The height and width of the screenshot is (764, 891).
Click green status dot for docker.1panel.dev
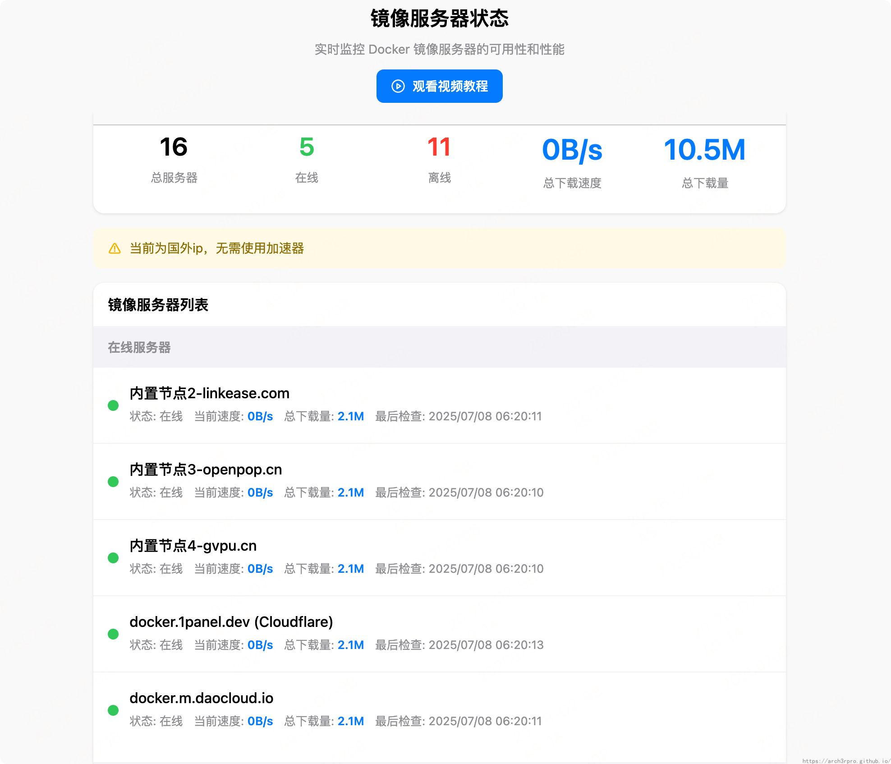coord(113,634)
